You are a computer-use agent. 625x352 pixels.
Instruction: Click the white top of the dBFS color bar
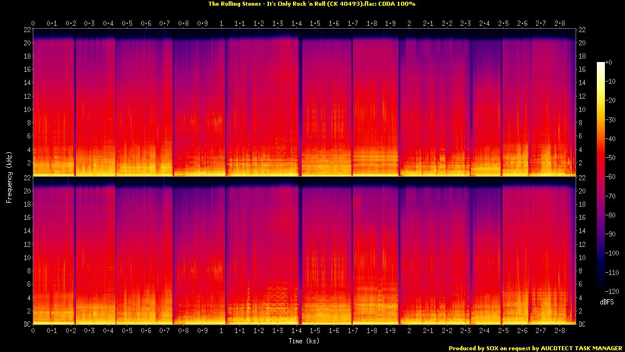click(x=600, y=64)
